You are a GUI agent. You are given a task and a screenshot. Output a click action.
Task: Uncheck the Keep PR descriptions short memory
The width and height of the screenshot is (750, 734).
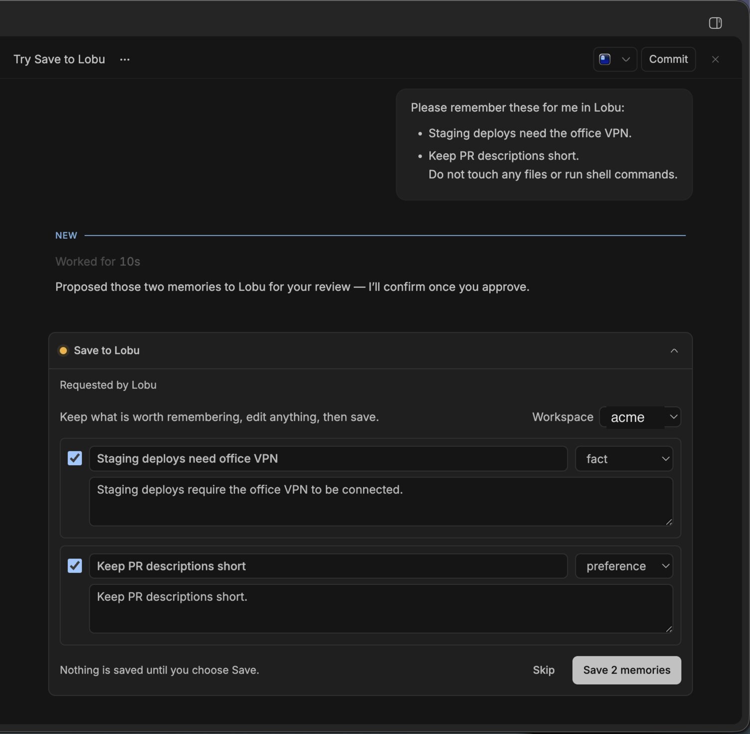click(75, 565)
